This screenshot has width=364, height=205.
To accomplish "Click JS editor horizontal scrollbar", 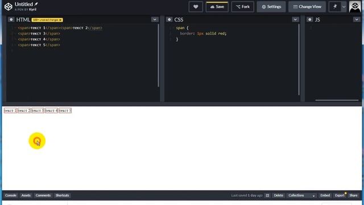I will [x=337, y=100].
